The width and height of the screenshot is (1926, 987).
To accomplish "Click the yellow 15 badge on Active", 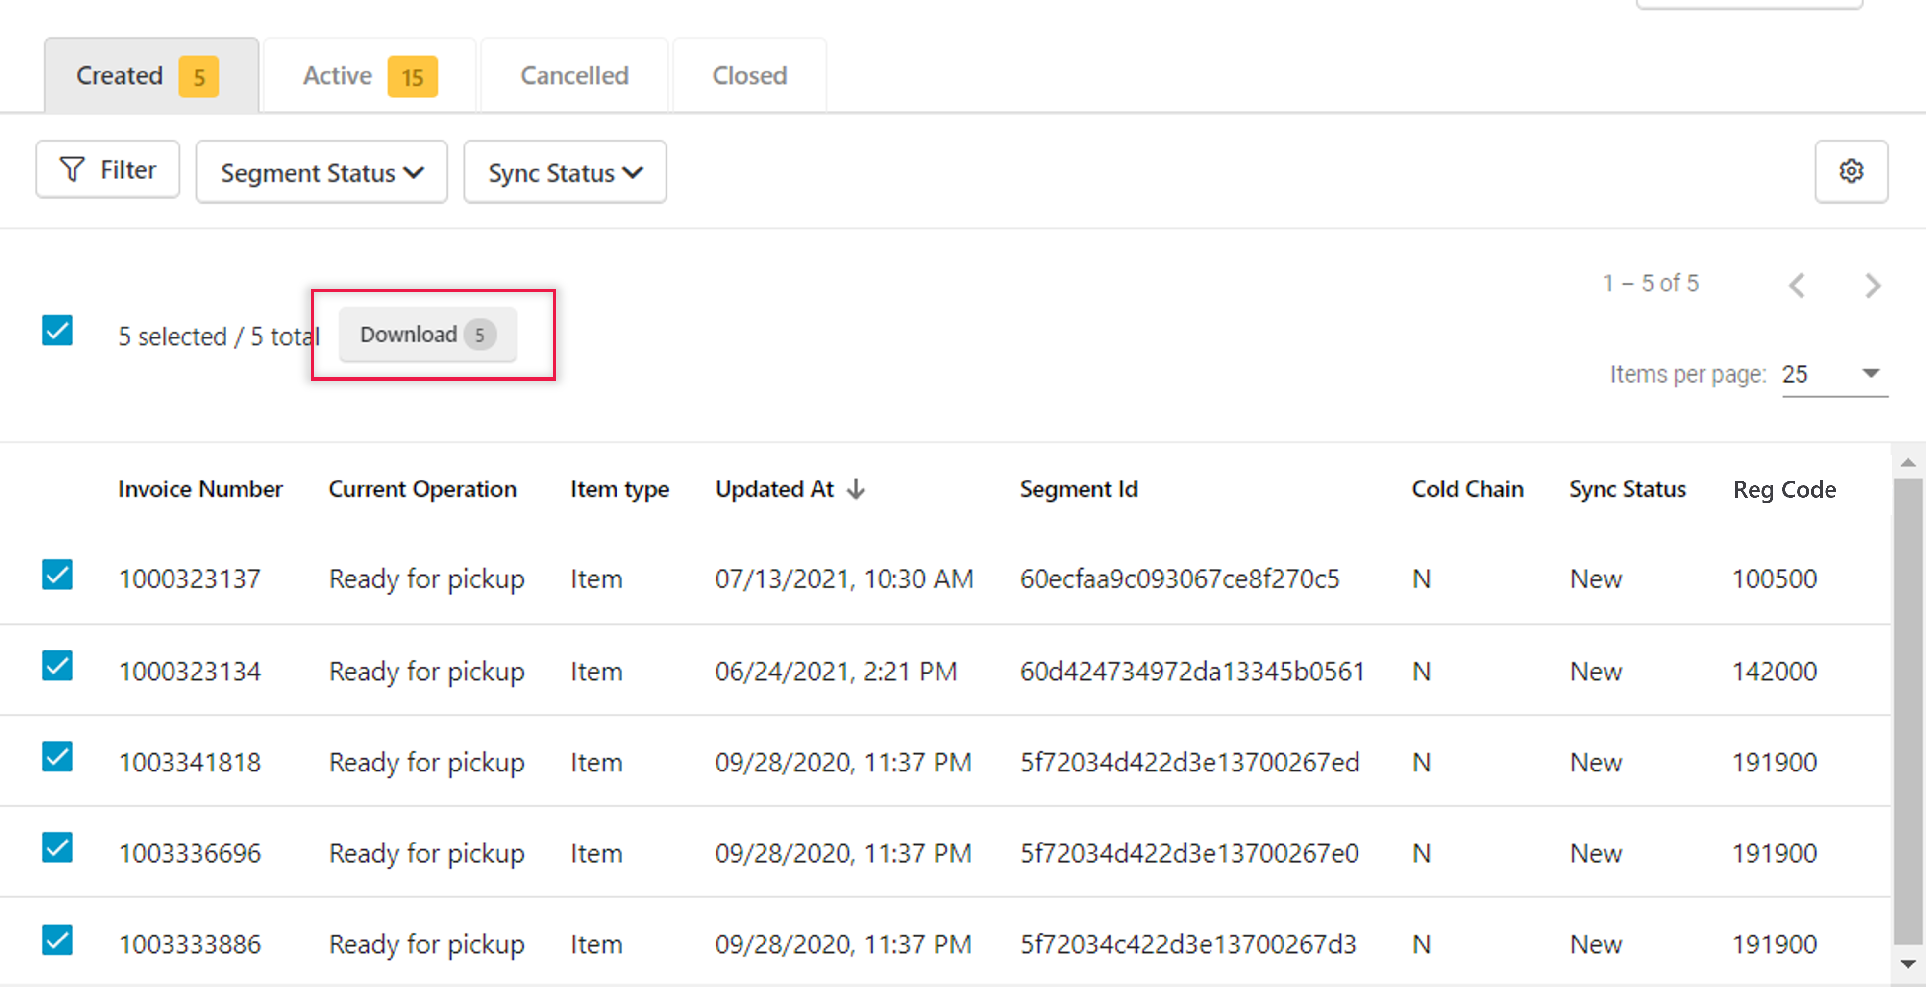I will click(x=412, y=77).
